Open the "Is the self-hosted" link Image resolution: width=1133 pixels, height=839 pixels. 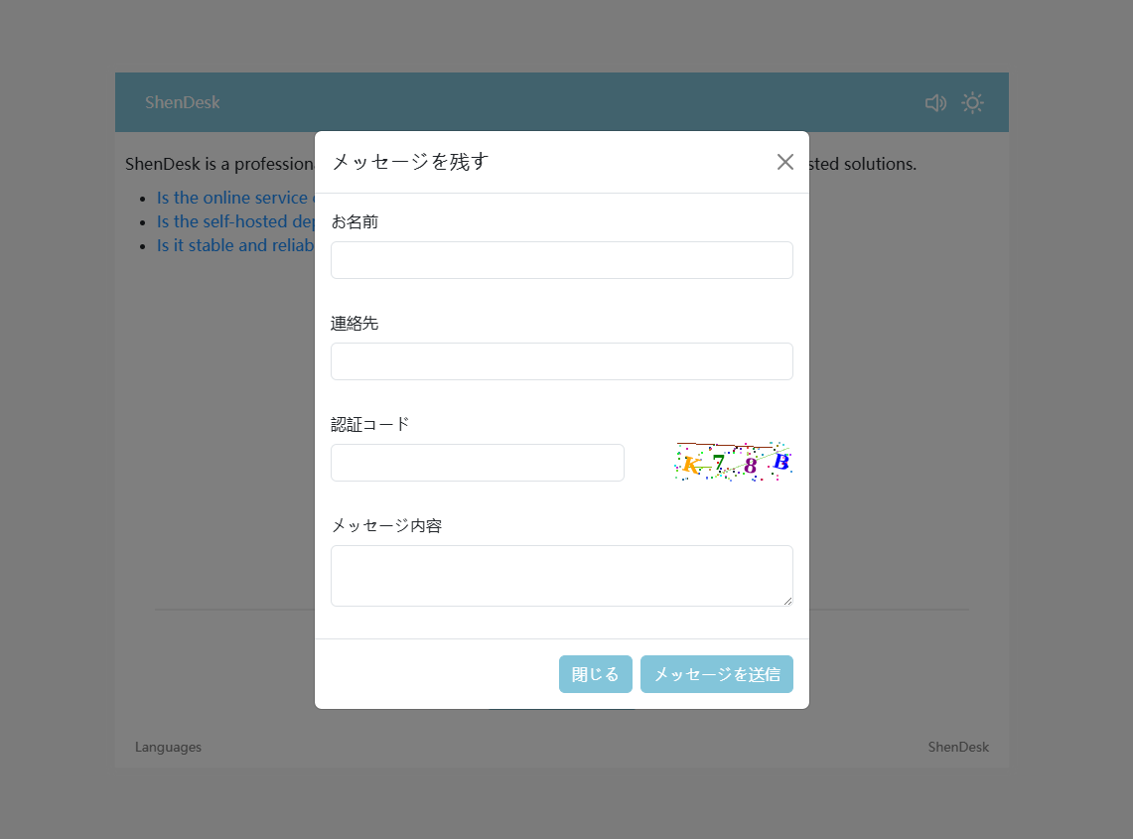tap(235, 221)
